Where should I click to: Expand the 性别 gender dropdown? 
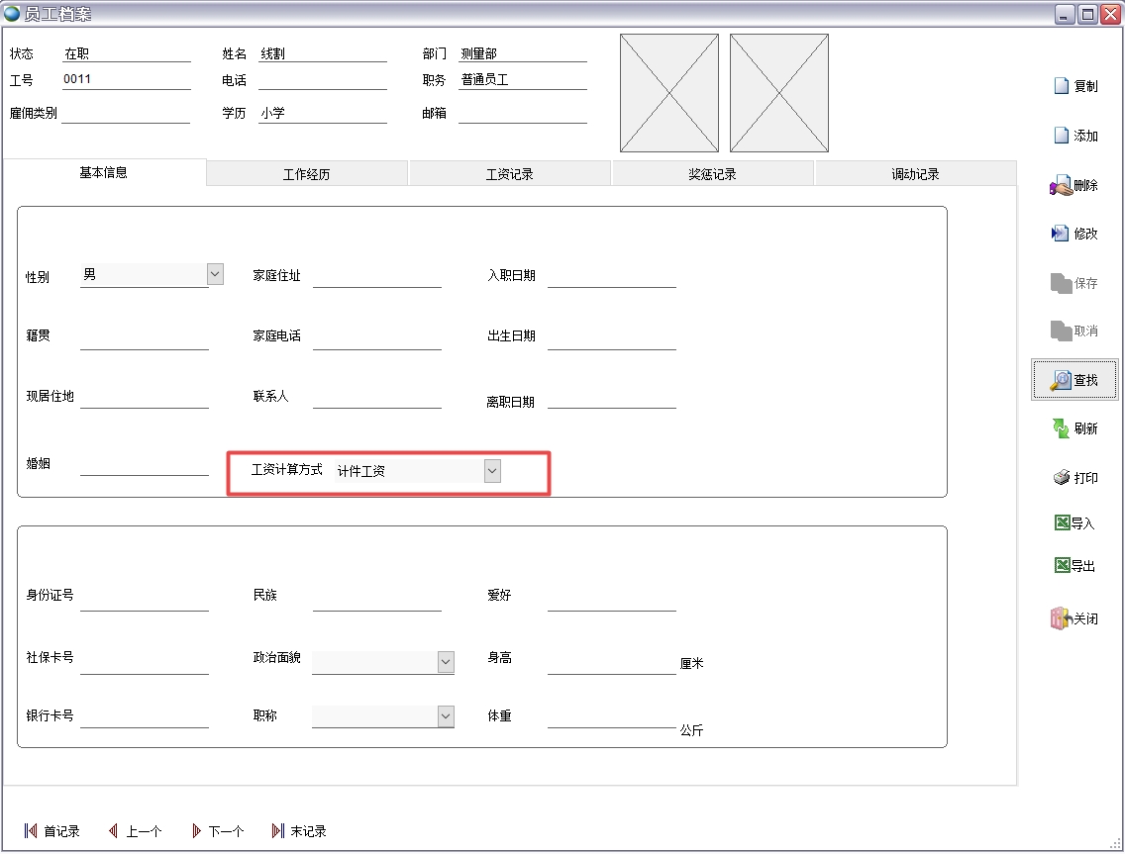[215, 274]
